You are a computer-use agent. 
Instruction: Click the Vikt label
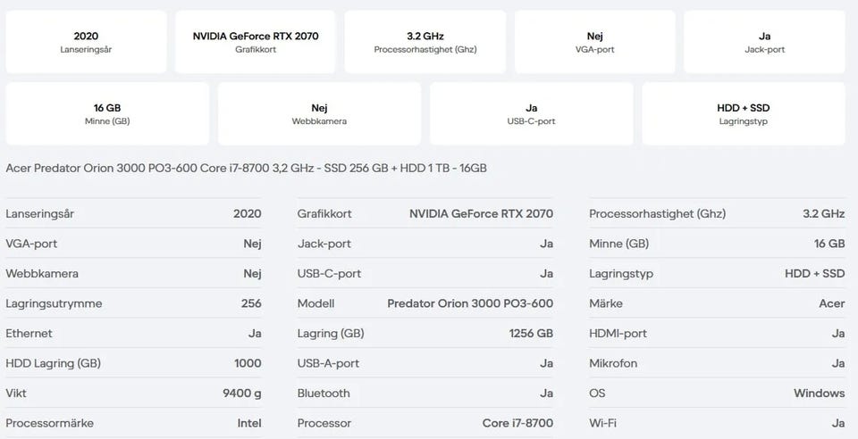[x=16, y=393]
